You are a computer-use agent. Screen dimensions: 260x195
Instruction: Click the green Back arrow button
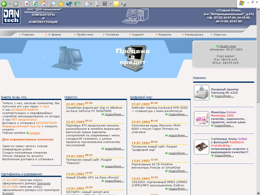pyautogui.click(x=4, y=4)
